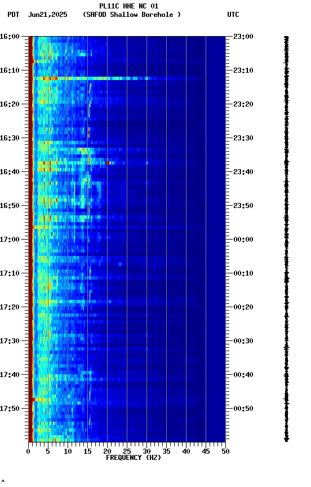311x487 pixels.
Task: Click the 45 Hz frequency tick label
Action: click(206, 451)
